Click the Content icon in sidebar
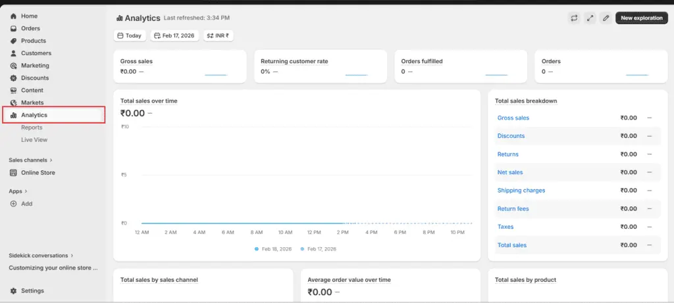 (x=13, y=91)
